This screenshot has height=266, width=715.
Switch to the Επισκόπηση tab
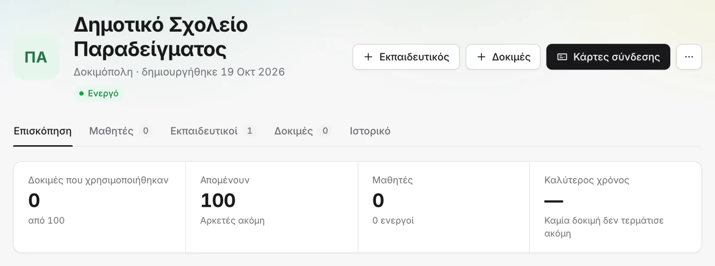(x=43, y=131)
